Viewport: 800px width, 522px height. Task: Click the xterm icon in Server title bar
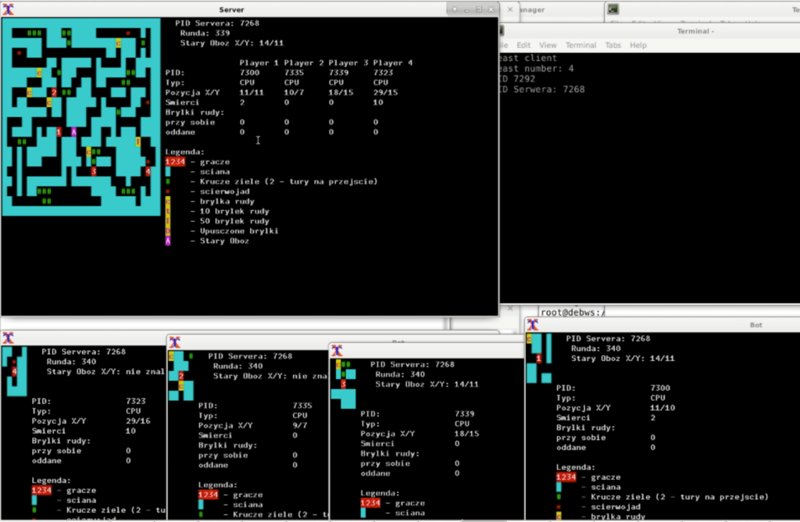coord(8,9)
